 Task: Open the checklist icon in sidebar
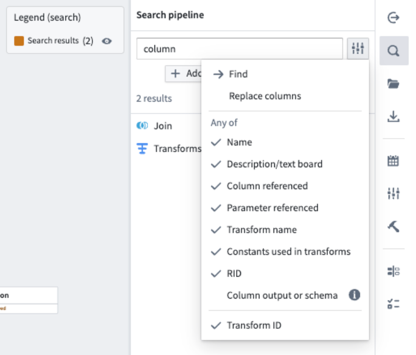(393, 304)
